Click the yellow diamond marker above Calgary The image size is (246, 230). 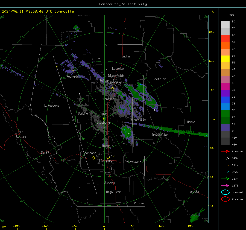(x=108, y=158)
